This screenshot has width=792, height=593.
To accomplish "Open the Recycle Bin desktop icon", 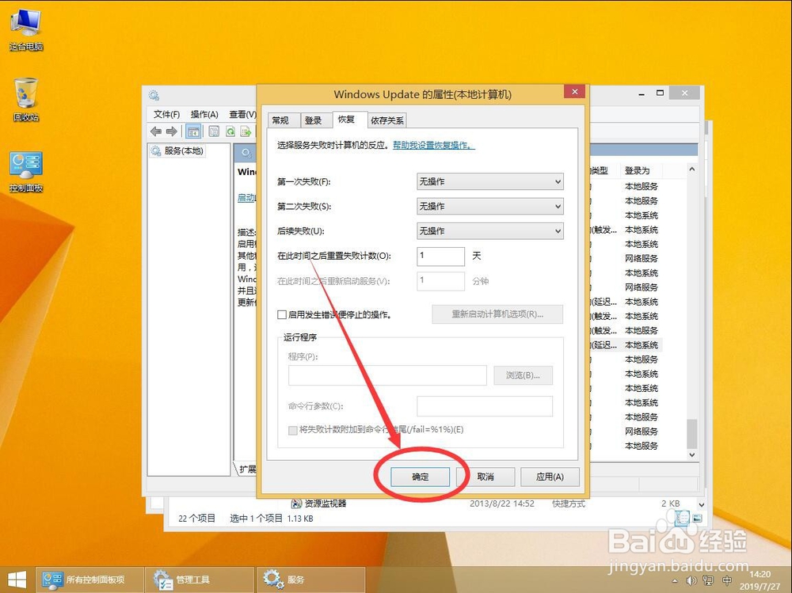I will (26, 99).
